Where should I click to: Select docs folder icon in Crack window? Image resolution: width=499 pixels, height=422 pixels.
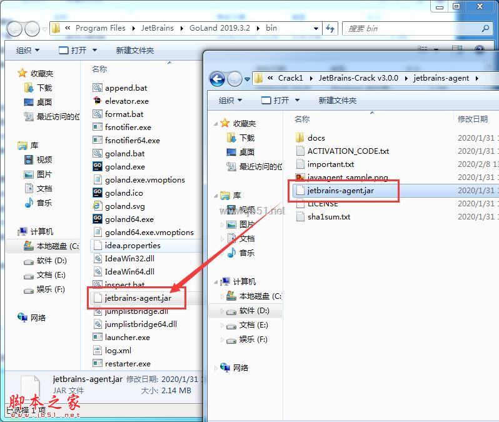[300, 138]
